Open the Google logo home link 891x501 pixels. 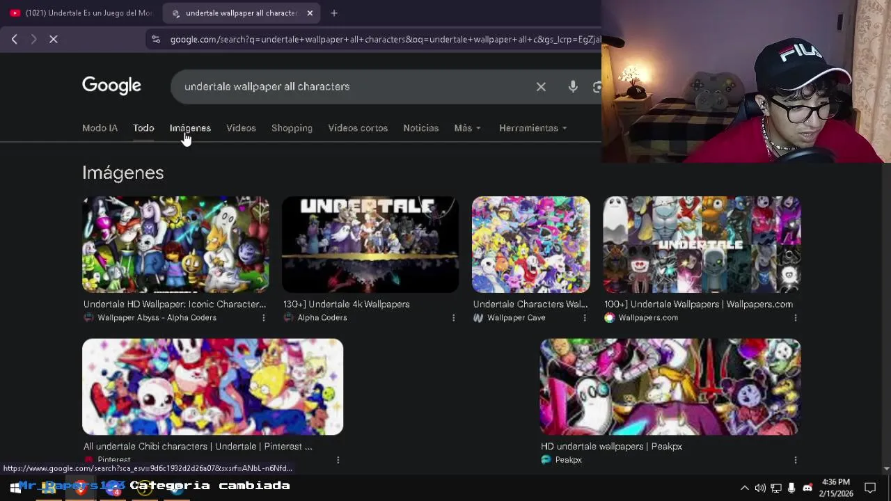[x=111, y=86]
